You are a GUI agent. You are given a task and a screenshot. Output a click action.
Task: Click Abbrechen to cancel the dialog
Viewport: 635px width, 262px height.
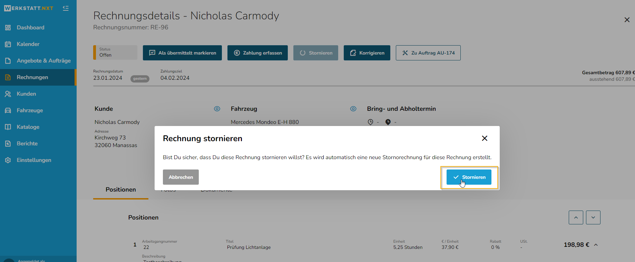(181, 177)
